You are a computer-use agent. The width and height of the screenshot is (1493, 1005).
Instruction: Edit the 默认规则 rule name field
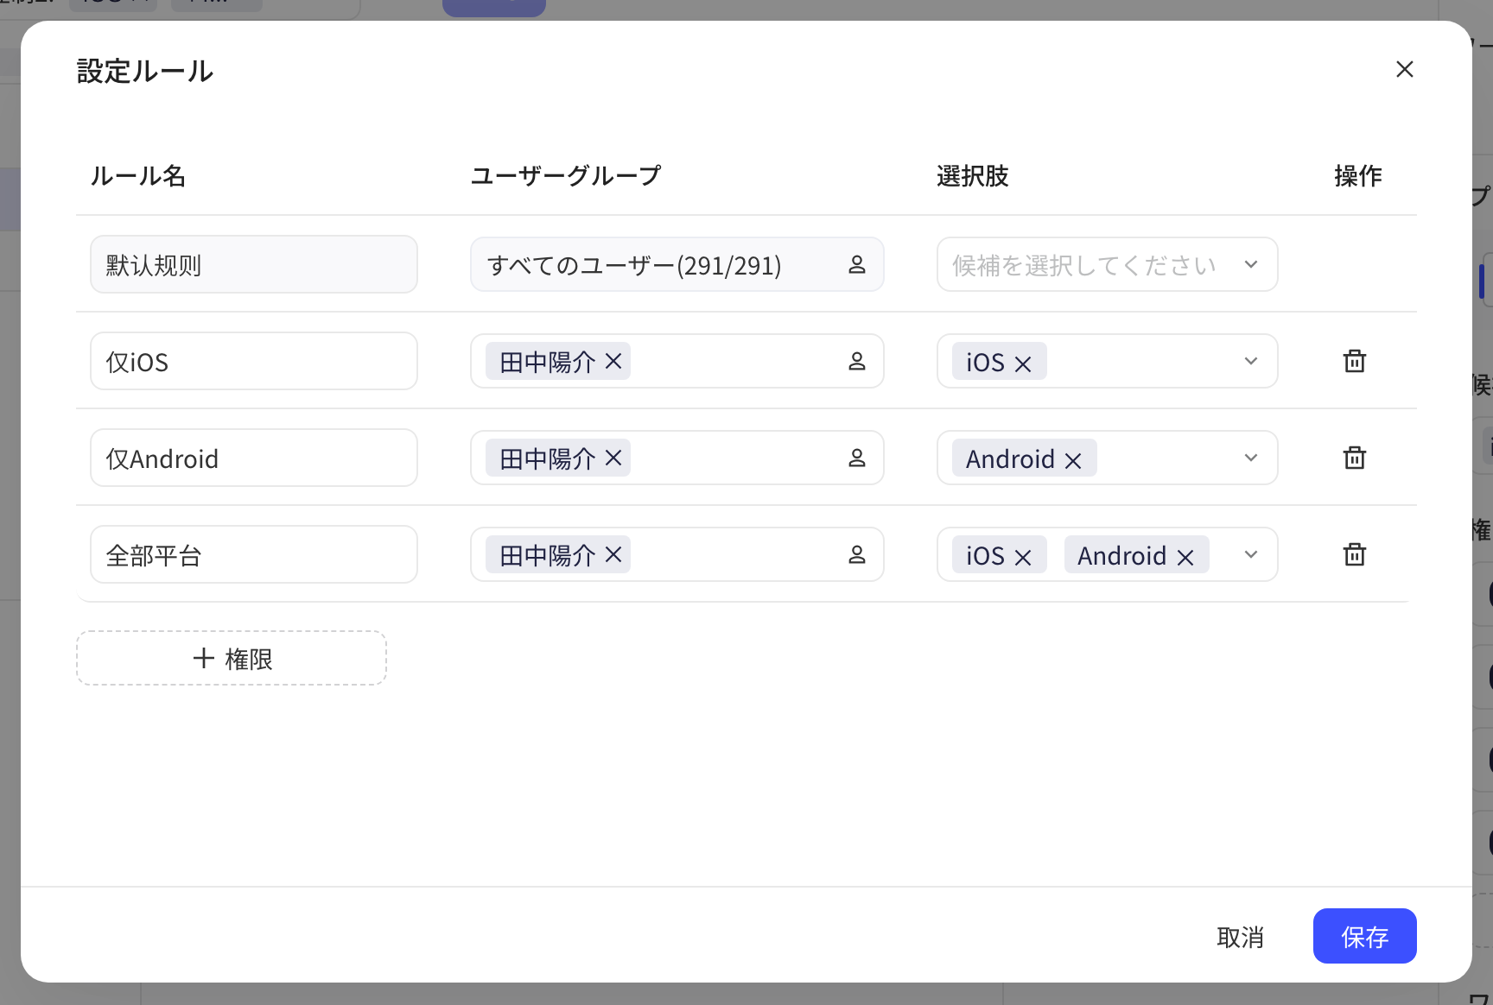tap(254, 264)
